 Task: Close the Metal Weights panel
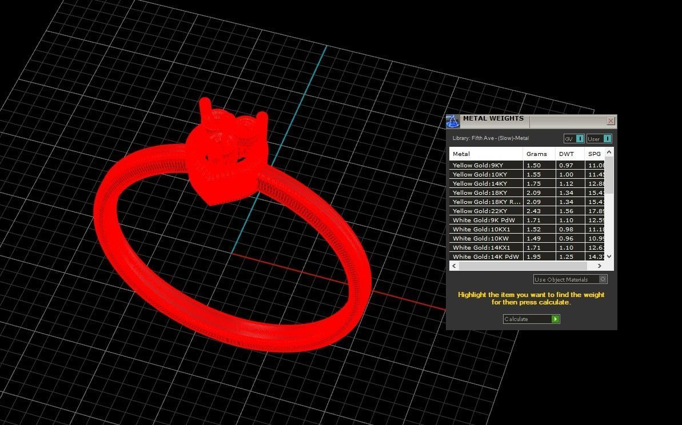coord(611,121)
